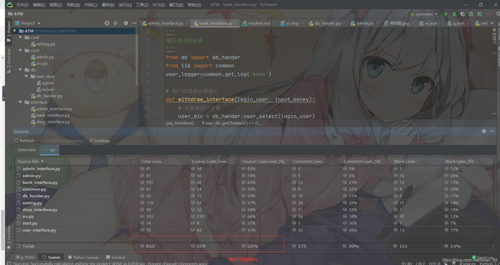Open the VCS(S) menu
Viewport: 500px width, 265px height.
coord(159,5)
